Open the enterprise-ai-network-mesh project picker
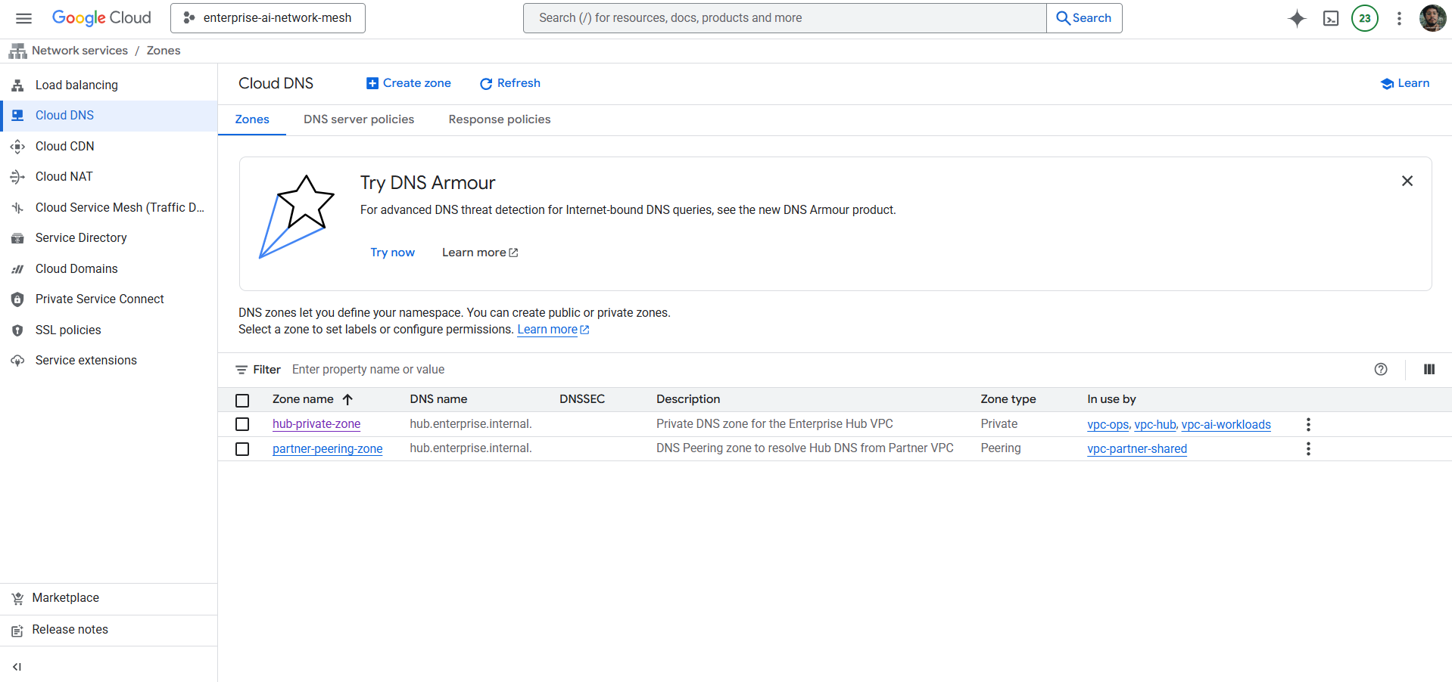The height and width of the screenshot is (682, 1452). point(268,18)
